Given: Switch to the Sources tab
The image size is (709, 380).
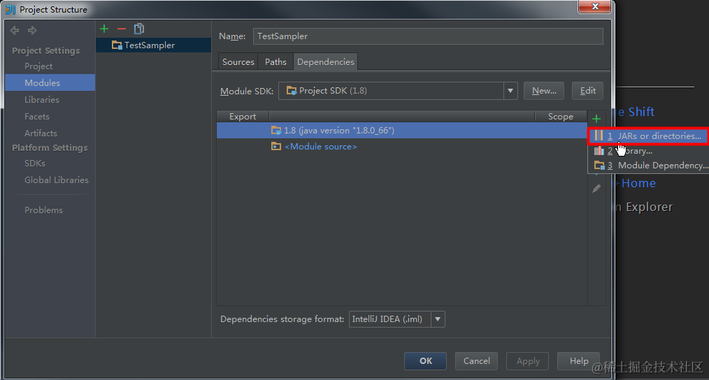Looking at the screenshot, I should [238, 62].
